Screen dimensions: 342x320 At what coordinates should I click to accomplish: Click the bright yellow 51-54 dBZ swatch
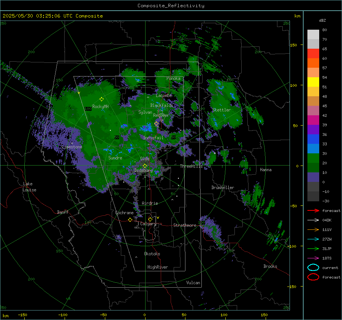[x=313, y=82]
